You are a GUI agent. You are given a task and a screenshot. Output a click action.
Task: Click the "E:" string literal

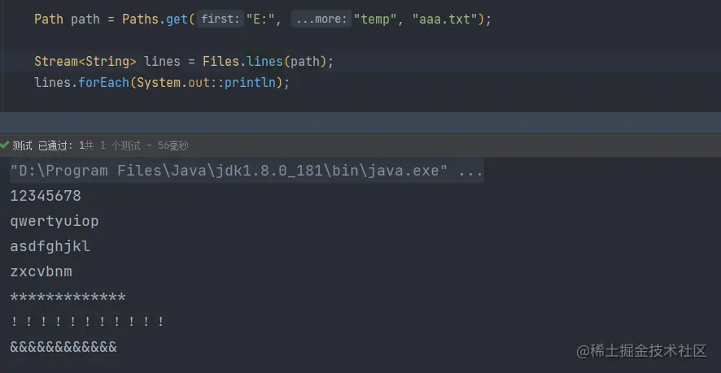point(260,20)
